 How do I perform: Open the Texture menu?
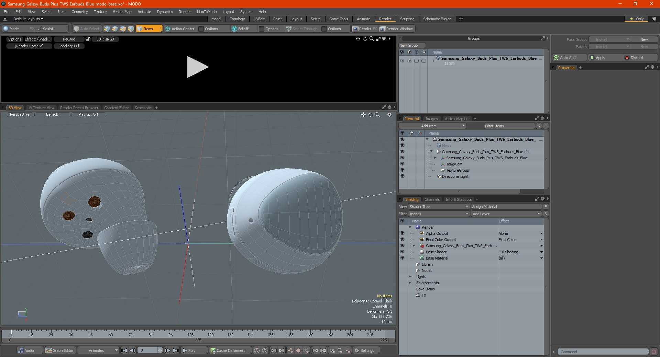[100, 12]
